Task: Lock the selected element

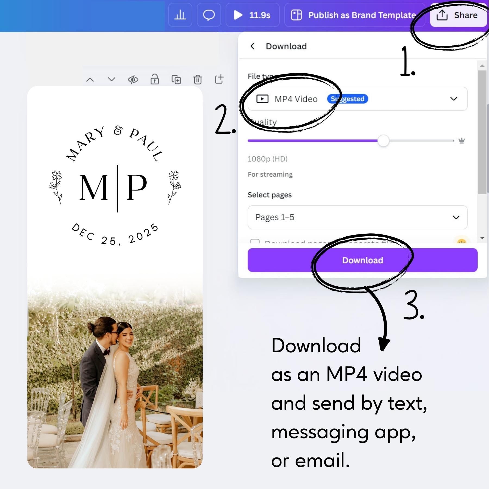Action: pos(154,79)
